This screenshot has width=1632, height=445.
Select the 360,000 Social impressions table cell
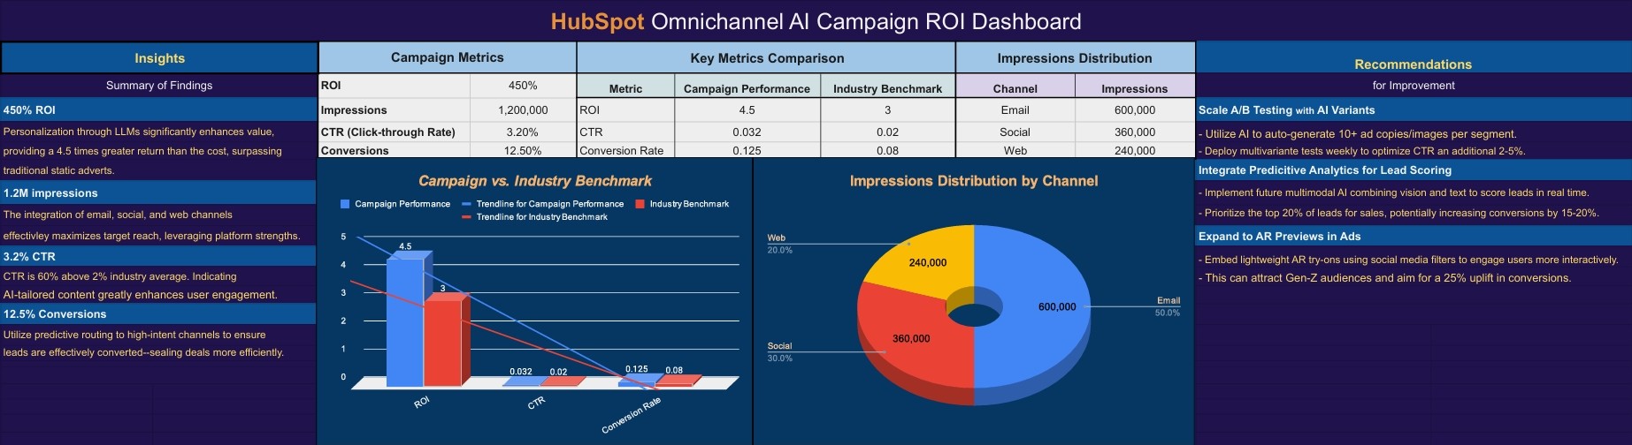click(1135, 132)
